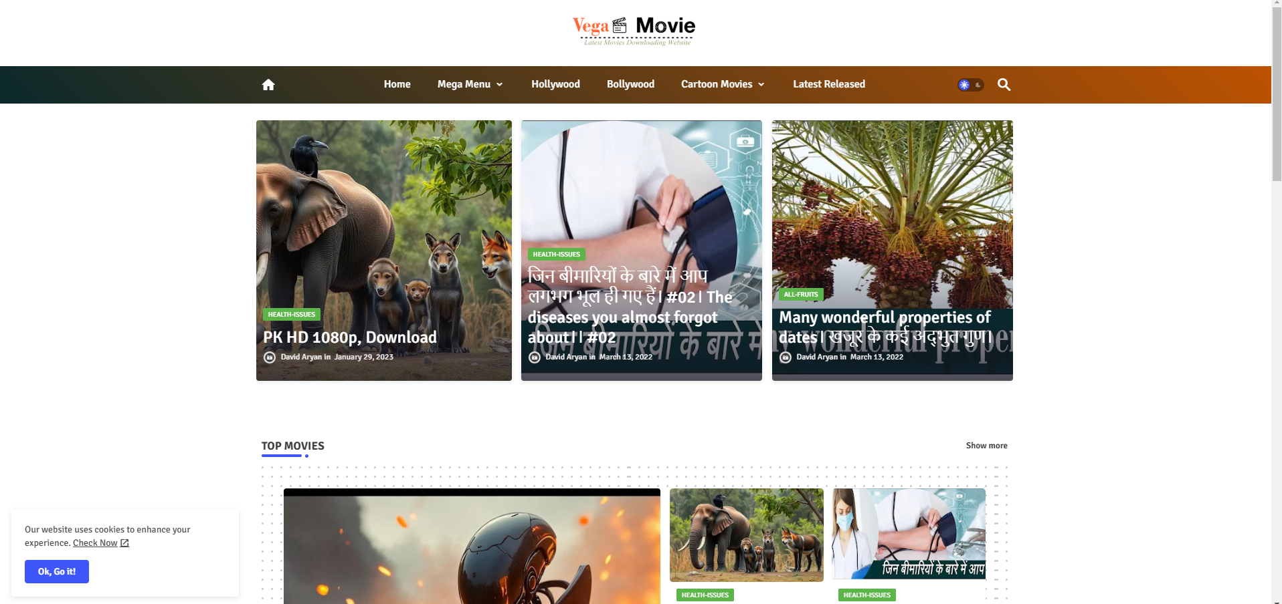
Task: Expand the Cartoon Movies dropdown
Action: 723,84
